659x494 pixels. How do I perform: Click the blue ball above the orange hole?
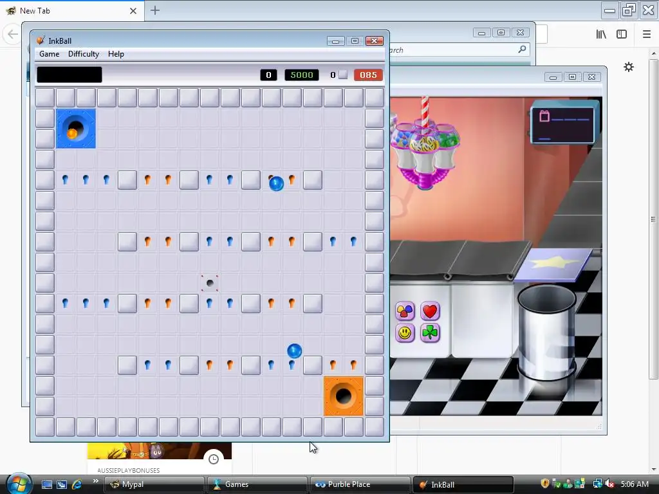(x=294, y=351)
